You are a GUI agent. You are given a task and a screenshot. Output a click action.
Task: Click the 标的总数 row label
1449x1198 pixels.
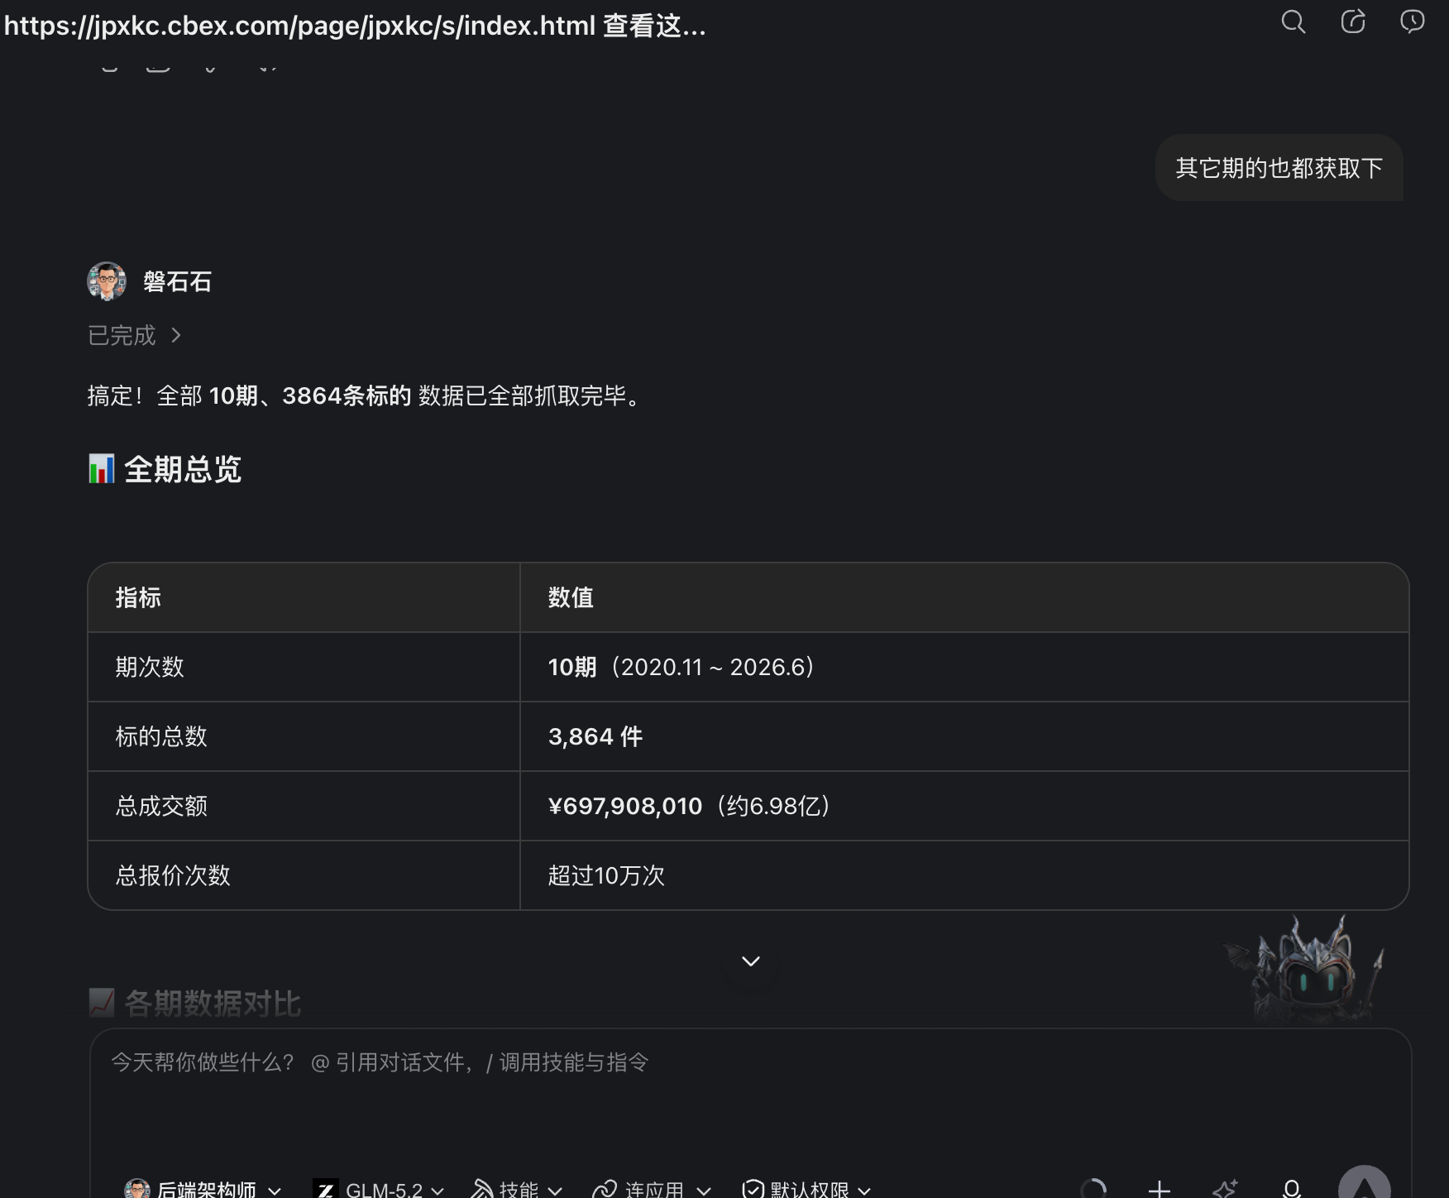161,736
